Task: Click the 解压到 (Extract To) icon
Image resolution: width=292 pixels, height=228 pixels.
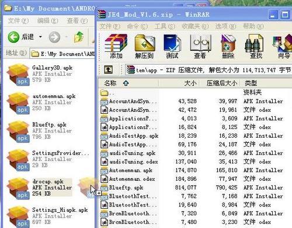Action: (x=144, y=46)
